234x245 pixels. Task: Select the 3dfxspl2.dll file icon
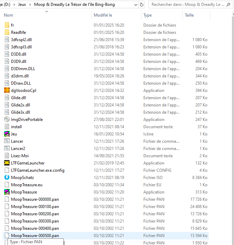tap(7, 39)
